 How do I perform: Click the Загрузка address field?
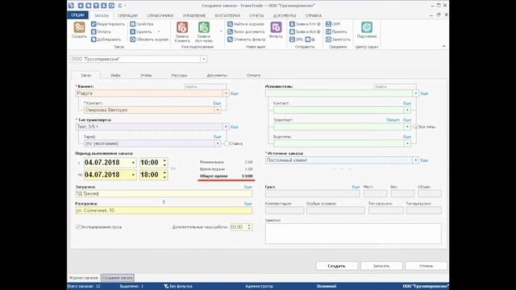tap(164, 193)
